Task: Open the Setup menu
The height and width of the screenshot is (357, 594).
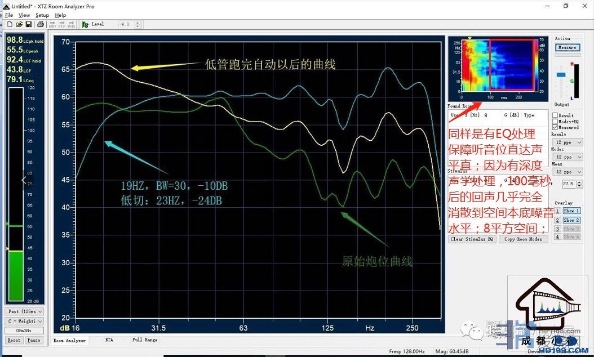Action: (42, 15)
